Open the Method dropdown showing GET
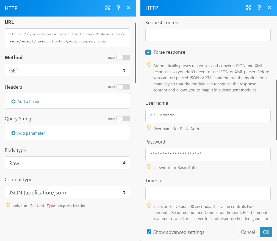The height and width of the screenshot is (241, 277). (67, 70)
